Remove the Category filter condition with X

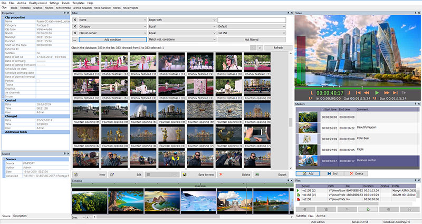pyautogui.click(x=75, y=26)
